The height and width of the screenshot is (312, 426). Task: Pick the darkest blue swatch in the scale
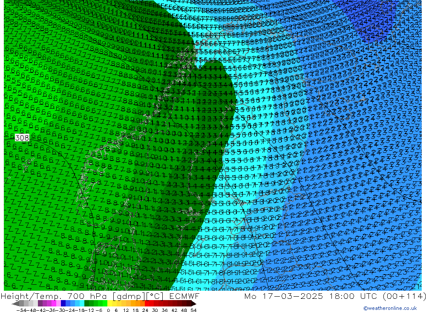(x=63, y=303)
